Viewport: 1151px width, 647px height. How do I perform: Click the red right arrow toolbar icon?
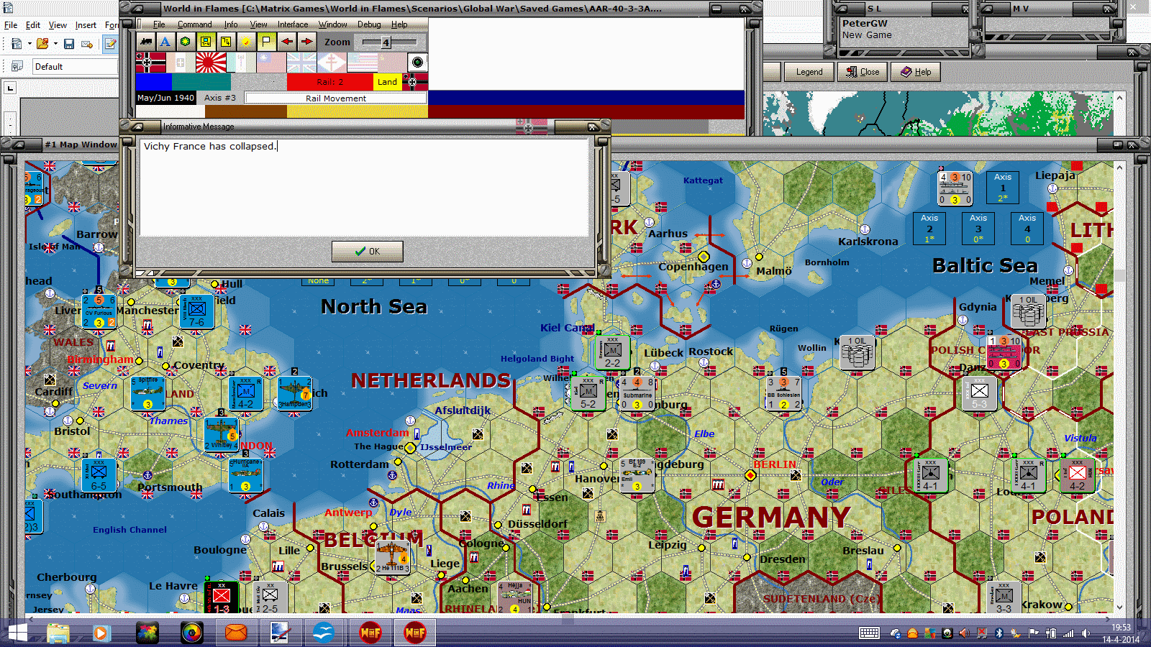(x=306, y=42)
